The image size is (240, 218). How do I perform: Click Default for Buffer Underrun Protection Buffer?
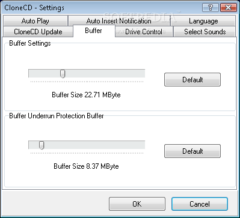pyautogui.click(x=192, y=151)
